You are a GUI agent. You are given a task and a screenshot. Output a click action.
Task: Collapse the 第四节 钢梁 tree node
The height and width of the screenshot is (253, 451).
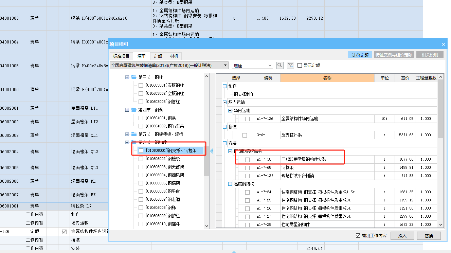[127, 110]
